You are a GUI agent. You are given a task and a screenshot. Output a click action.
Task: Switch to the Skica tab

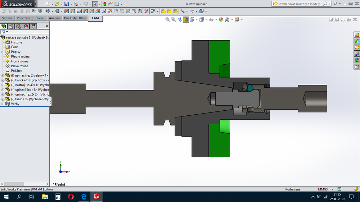39,18
